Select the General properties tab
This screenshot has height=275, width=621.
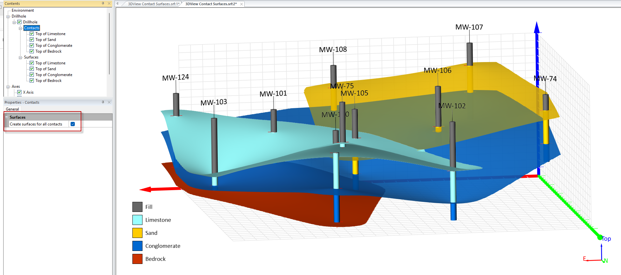[x=12, y=109]
